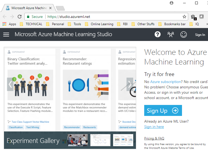This screenshot has width=208, height=155.
Task: Click the help question mark icon
Action: 158,34
